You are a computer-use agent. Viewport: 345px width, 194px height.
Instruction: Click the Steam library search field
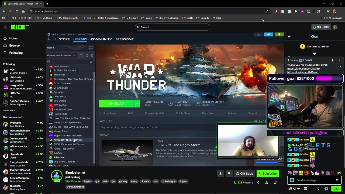[x=67, y=62]
